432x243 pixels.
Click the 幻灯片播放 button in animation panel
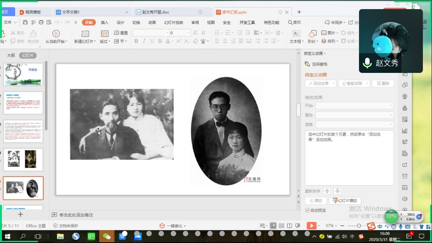pyautogui.click(x=345, y=200)
